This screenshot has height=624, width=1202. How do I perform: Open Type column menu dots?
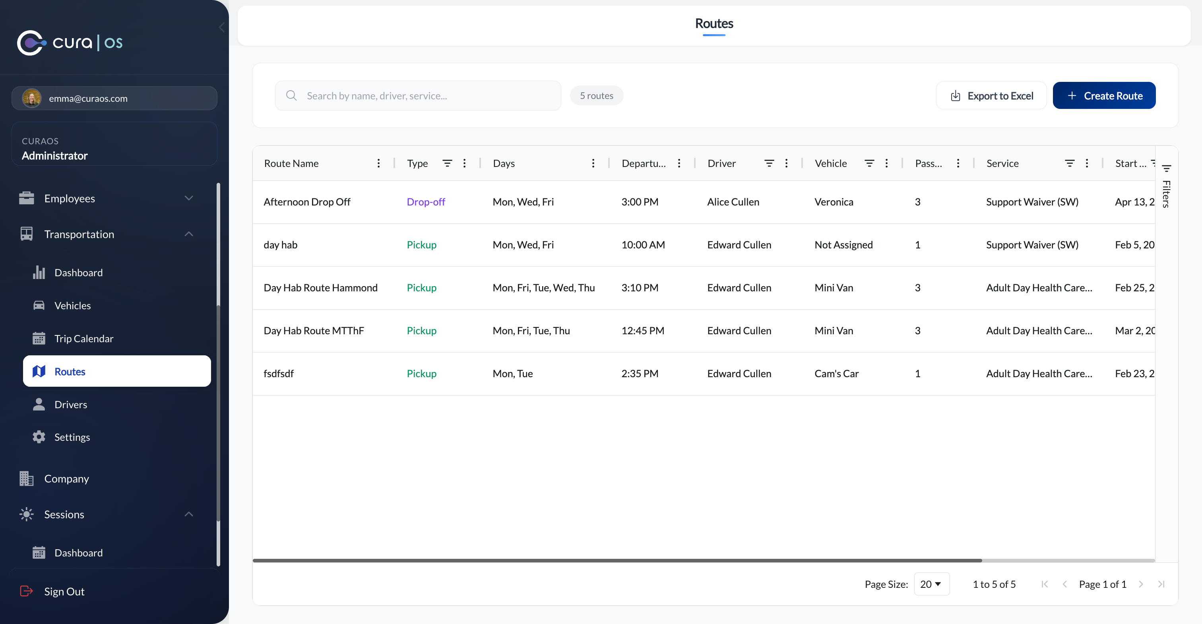pyautogui.click(x=464, y=163)
